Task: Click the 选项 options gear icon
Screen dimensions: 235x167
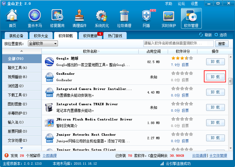Action: tap(216, 35)
